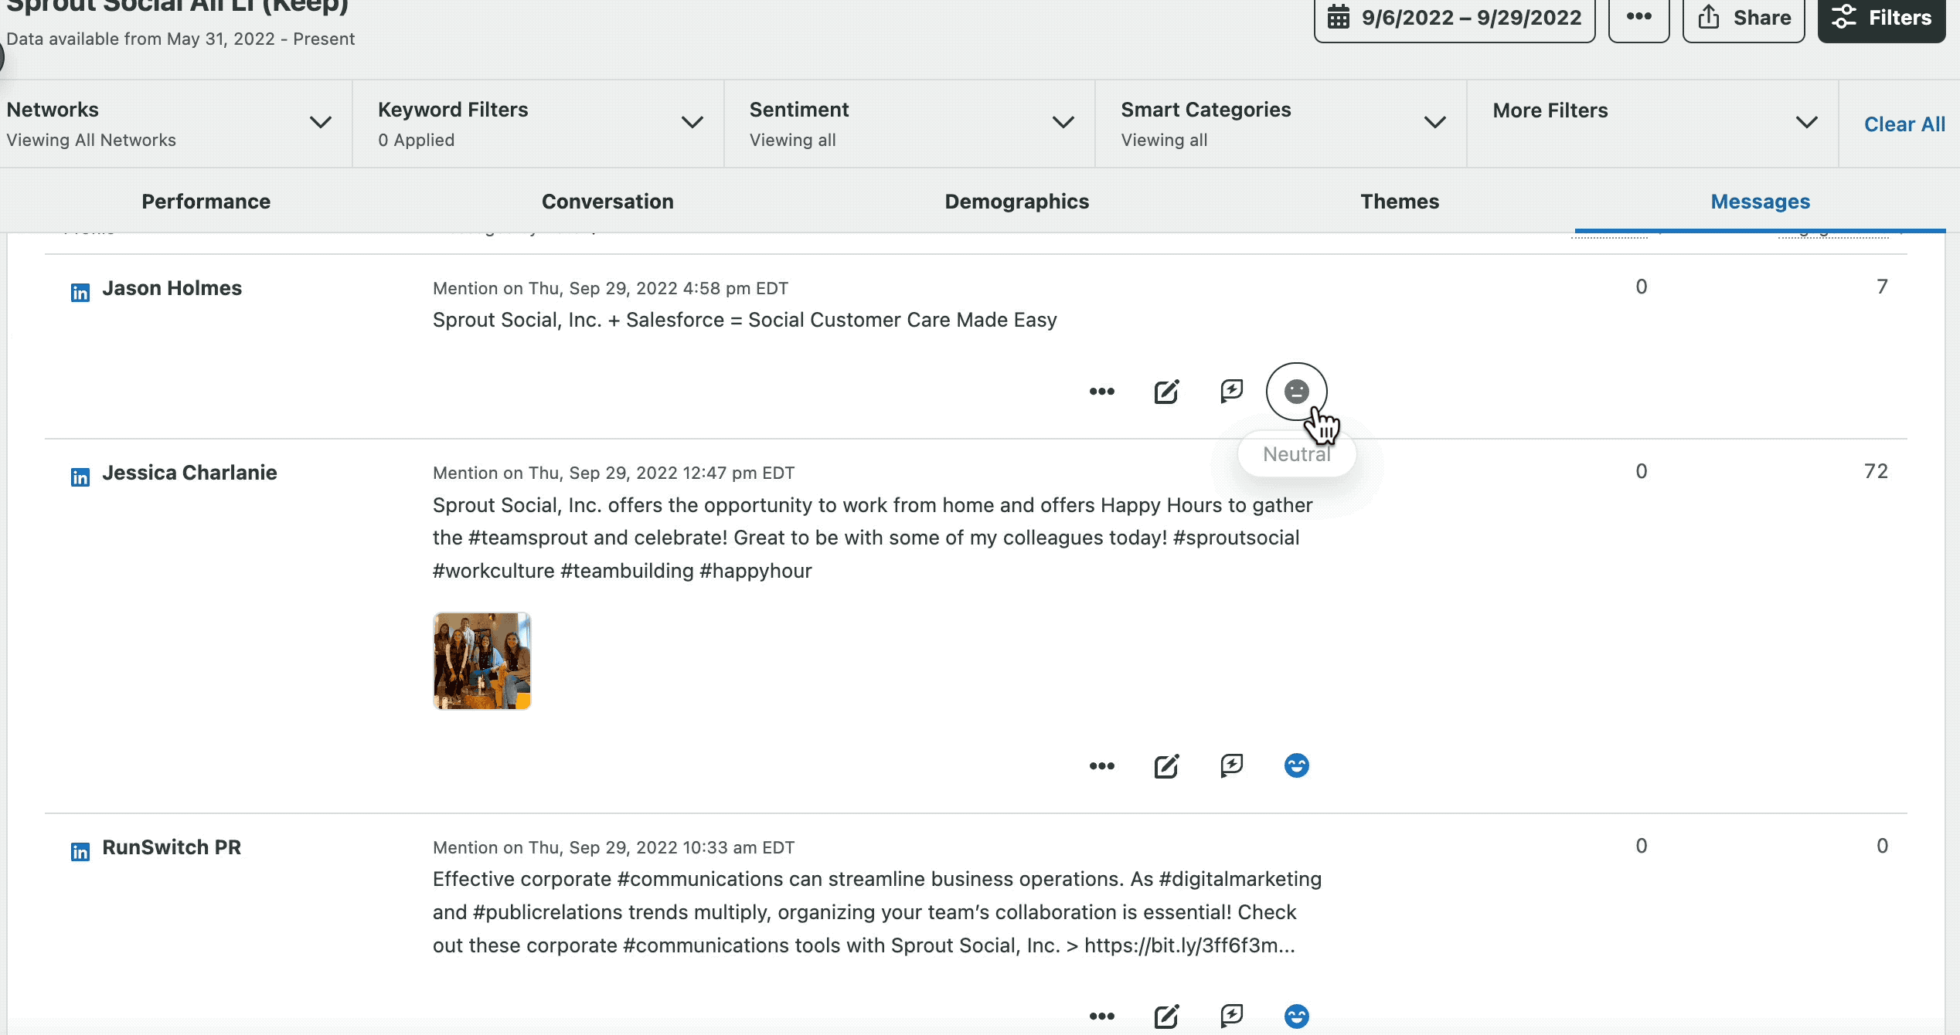The height and width of the screenshot is (1035, 1960).
Task: Click Clear All to reset filters
Action: point(1904,124)
